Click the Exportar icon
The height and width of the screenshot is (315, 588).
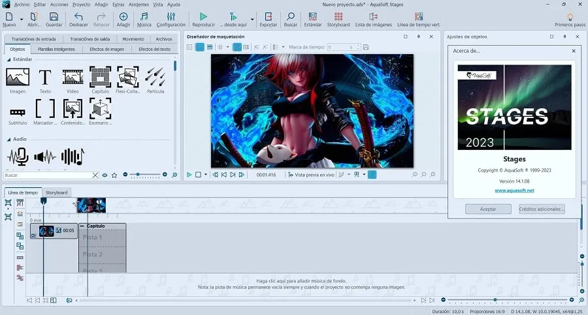click(269, 17)
